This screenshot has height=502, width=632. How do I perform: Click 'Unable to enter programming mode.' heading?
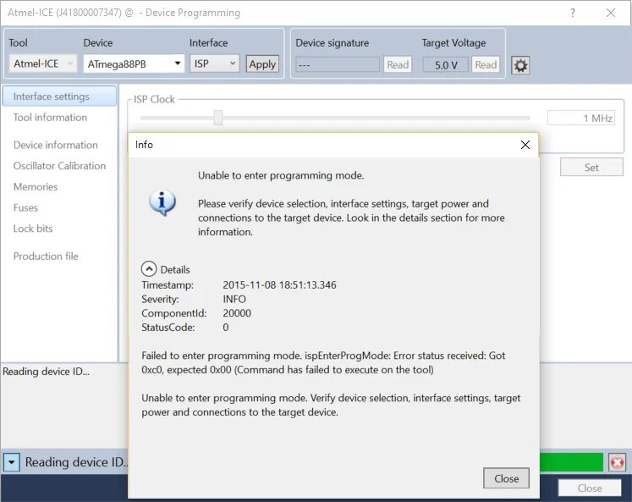[x=281, y=175]
